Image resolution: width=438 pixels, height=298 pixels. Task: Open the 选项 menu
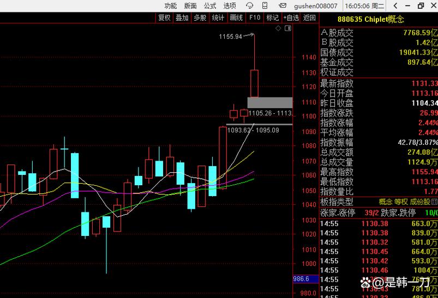[230, 6]
